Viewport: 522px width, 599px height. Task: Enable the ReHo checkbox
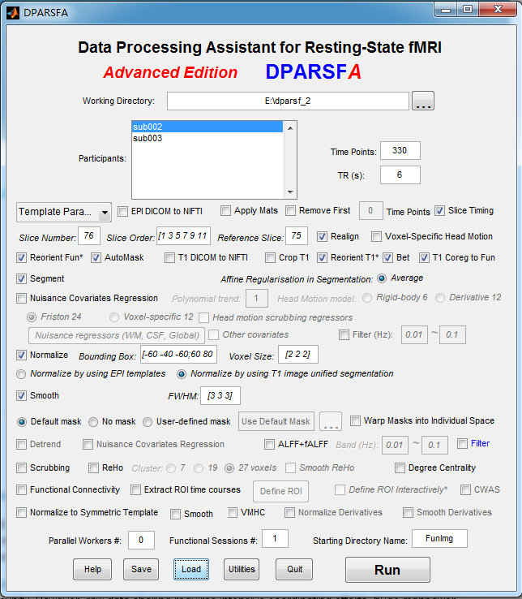click(x=93, y=468)
